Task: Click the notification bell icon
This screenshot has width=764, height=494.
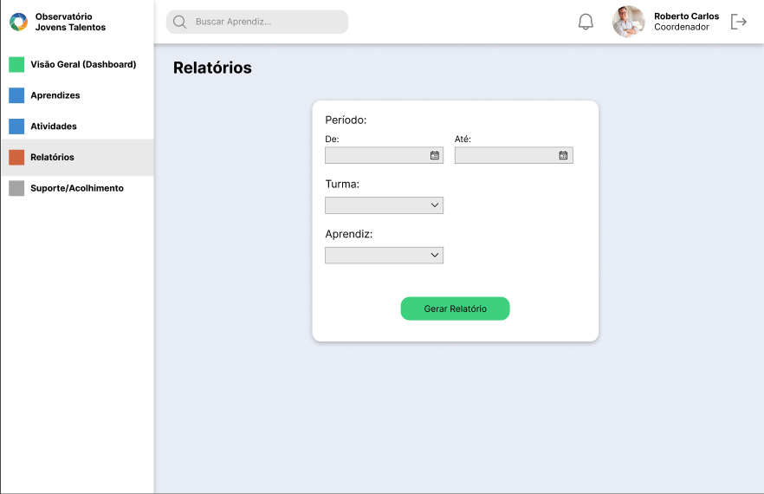Action: point(586,22)
